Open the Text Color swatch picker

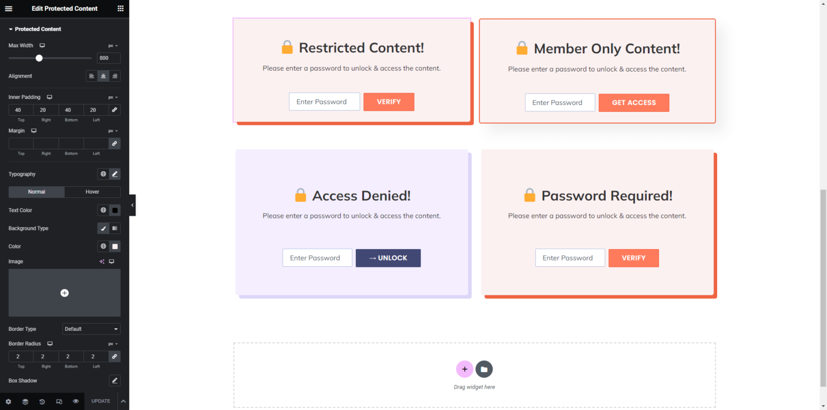[115, 210]
